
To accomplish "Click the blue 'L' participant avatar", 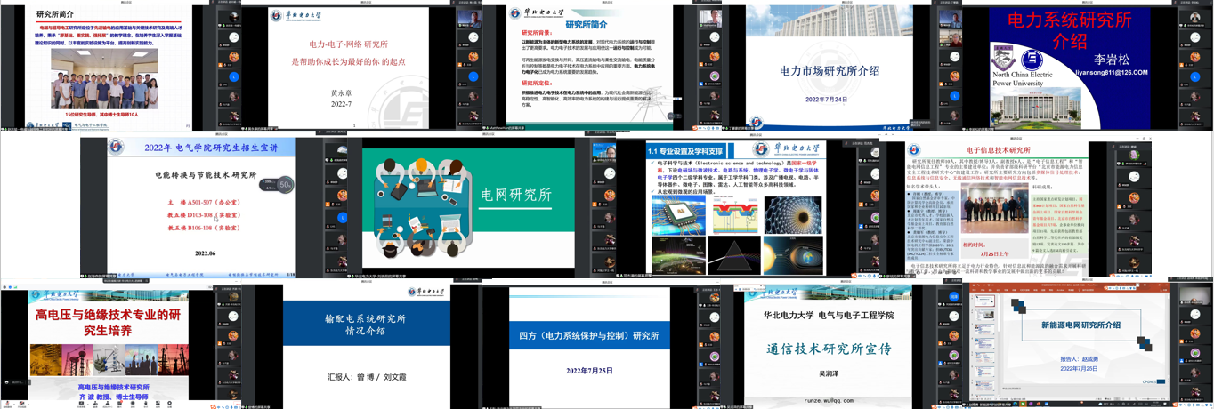I will click(233, 77).
